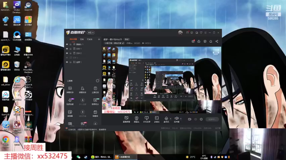286x160 pixels.
Task: Open the 主播任务 tool in the toolbox
Action: point(95,90)
